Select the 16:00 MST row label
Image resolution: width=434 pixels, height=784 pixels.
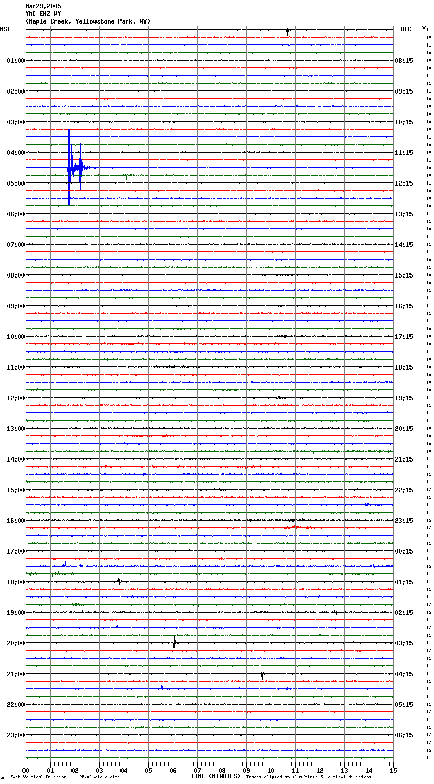16,521
